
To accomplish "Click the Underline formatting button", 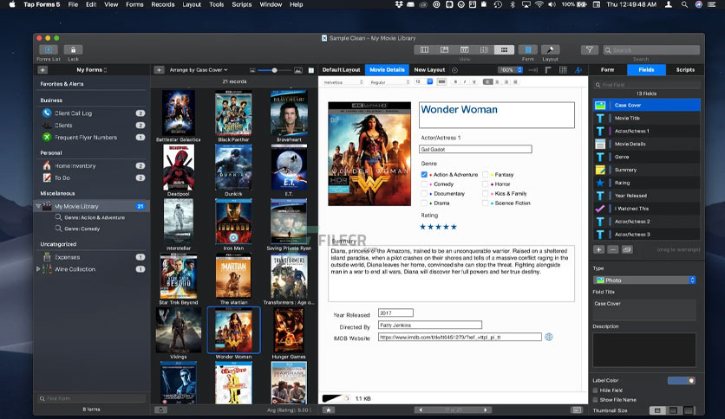I will (x=474, y=81).
